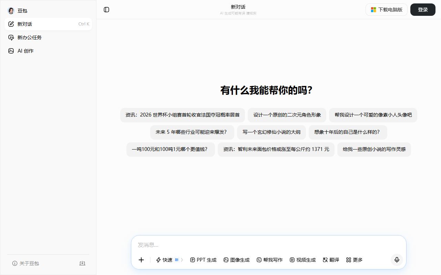Image resolution: width=441 pixels, height=275 pixels.
Task: Select 给我一些原创小说的写作灵感 prompt
Action: click(374, 149)
